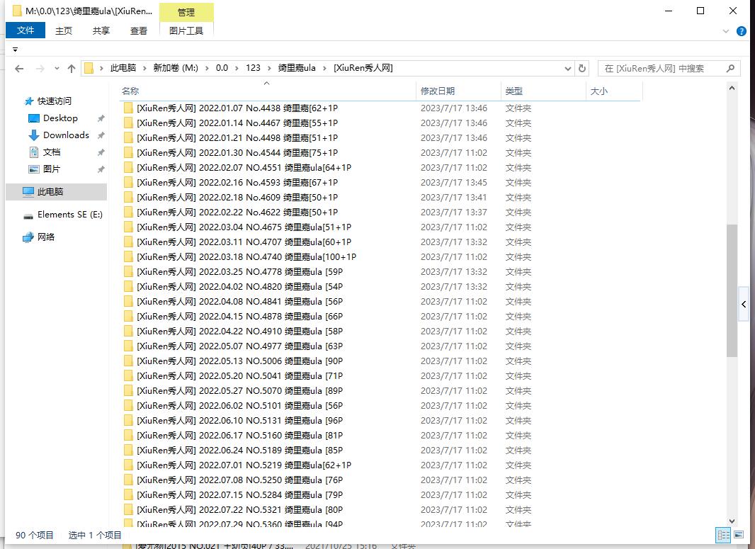The height and width of the screenshot is (549, 755).
Task: Sort by 修改日期 column header
Action: point(438,91)
